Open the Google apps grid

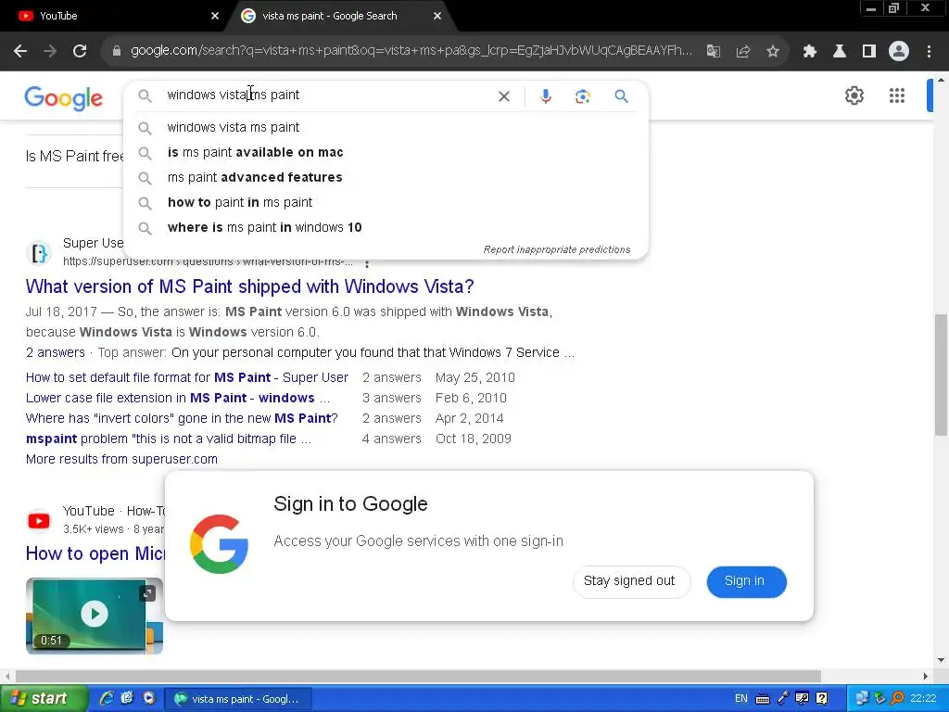(897, 95)
